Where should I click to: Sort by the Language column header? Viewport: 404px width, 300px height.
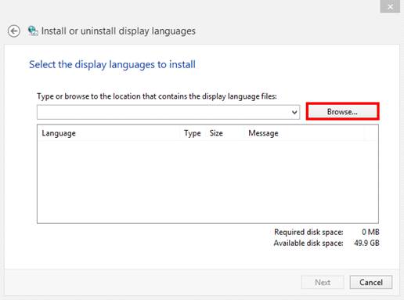point(59,133)
